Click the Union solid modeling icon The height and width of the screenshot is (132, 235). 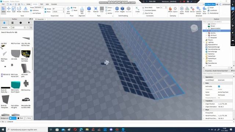(117, 10)
